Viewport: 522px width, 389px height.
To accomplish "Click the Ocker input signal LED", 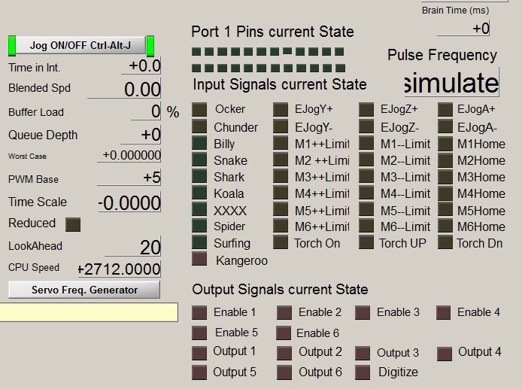I will [x=199, y=110].
